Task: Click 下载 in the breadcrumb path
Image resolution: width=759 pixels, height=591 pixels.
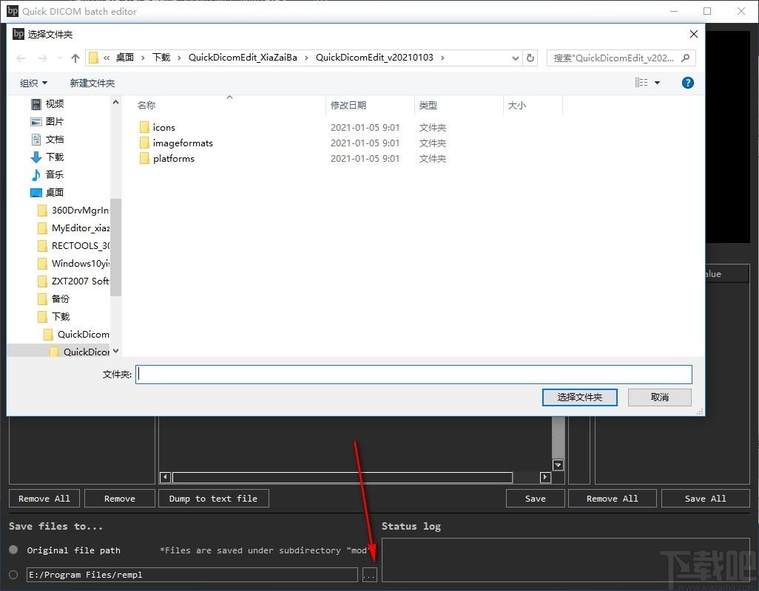Action: pos(161,58)
